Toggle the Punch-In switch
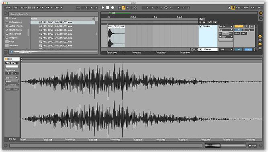The height and width of the screenshot is (152, 270). [161, 8]
